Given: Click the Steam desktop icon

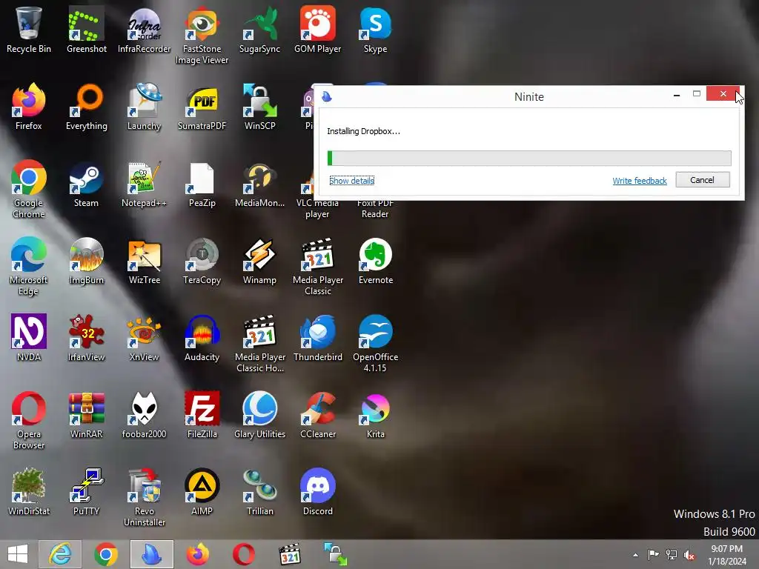Looking at the screenshot, I should [87, 184].
